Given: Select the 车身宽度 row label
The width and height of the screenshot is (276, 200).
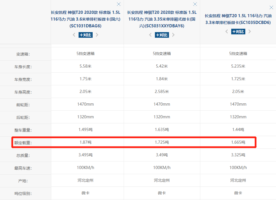Looking at the screenshot, I should point(23,79).
